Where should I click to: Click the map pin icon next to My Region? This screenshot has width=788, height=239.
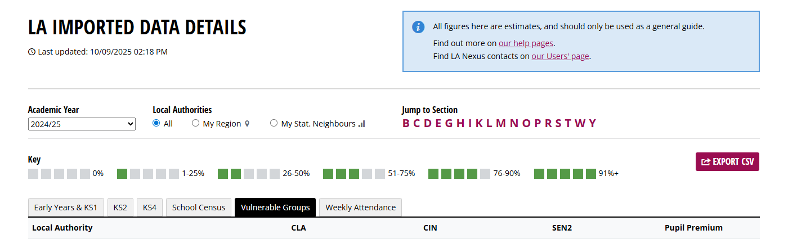click(x=247, y=124)
